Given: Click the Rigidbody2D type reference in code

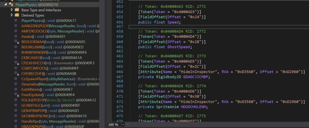Looking at the screenshot, I should [x=168, y=77].
